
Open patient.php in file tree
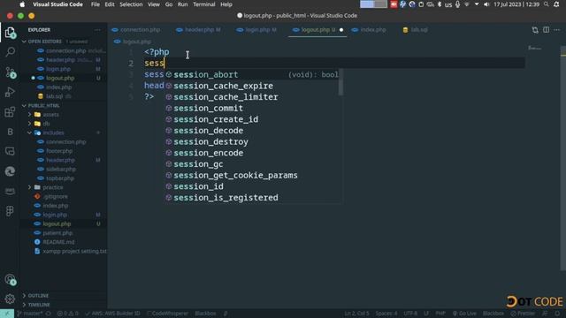57,233
